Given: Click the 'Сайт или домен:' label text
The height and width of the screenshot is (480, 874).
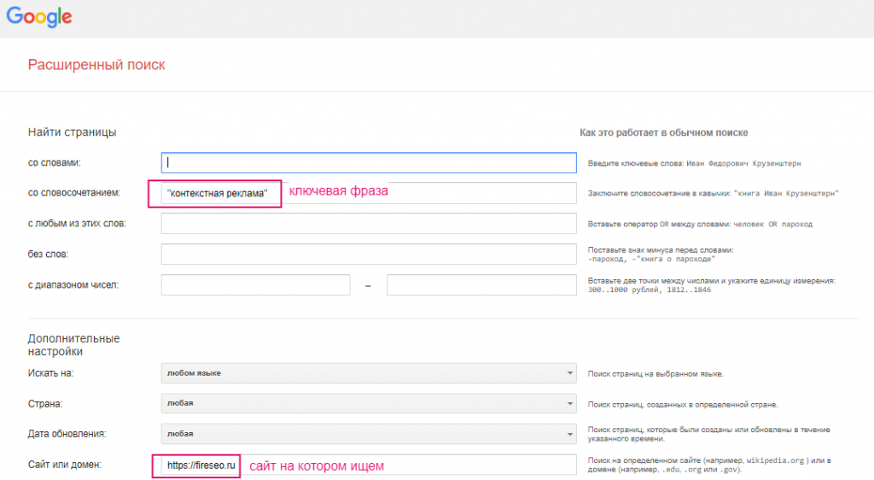Looking at the screenshot, I should tap(65, 465).
